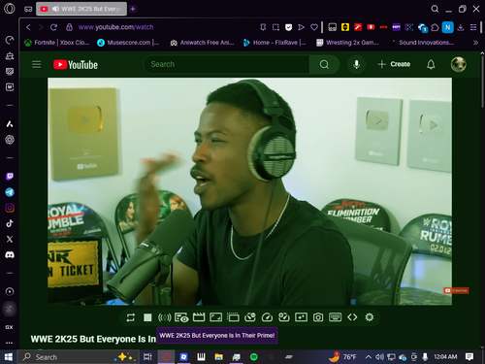Open the taskbar volume speaker icon
The image size is (485, 364).
(x=379, y=357)
